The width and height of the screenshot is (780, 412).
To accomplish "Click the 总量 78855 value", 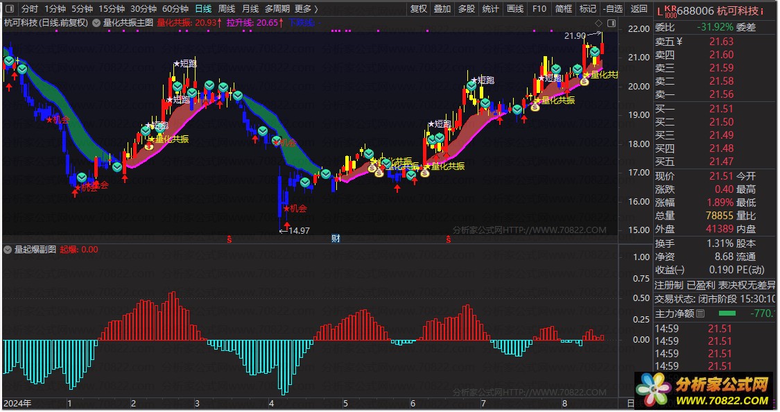I will pyautogui.click(x=719, y=216).
